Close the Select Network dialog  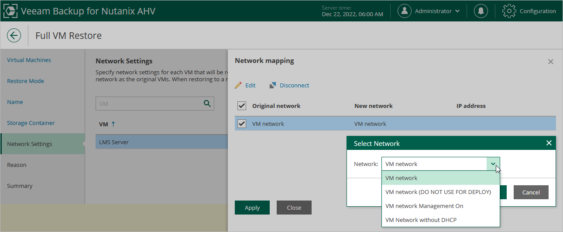[x=549, y=143]
